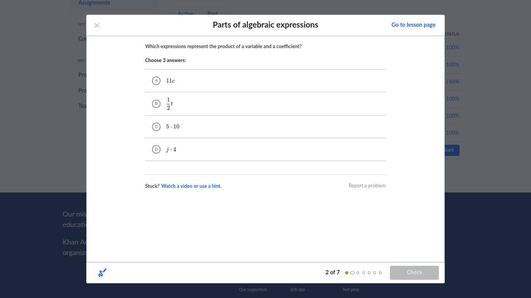Select answer choice C, 5 · 10

[x=265, y=126]
